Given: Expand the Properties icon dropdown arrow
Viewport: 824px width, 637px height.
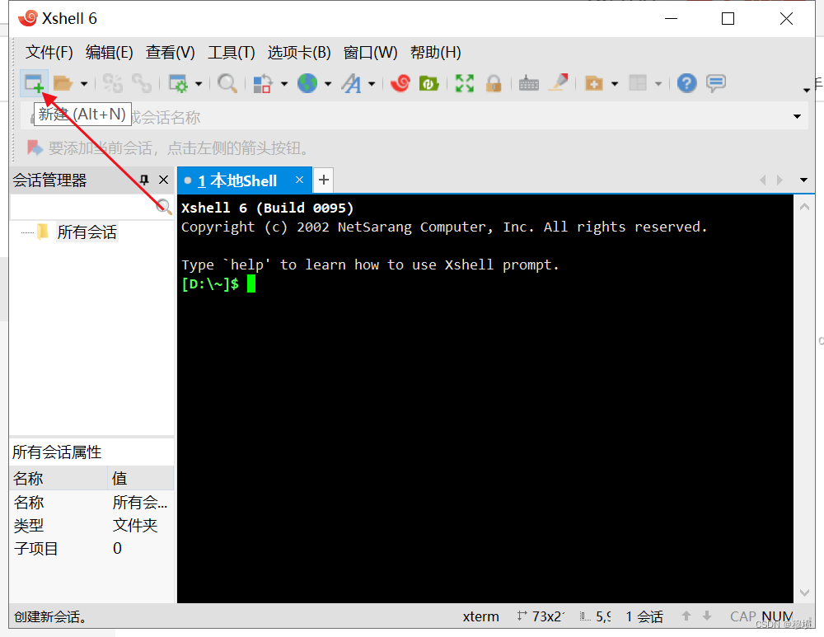Looking at the screenshot, I should coord(199,83).
